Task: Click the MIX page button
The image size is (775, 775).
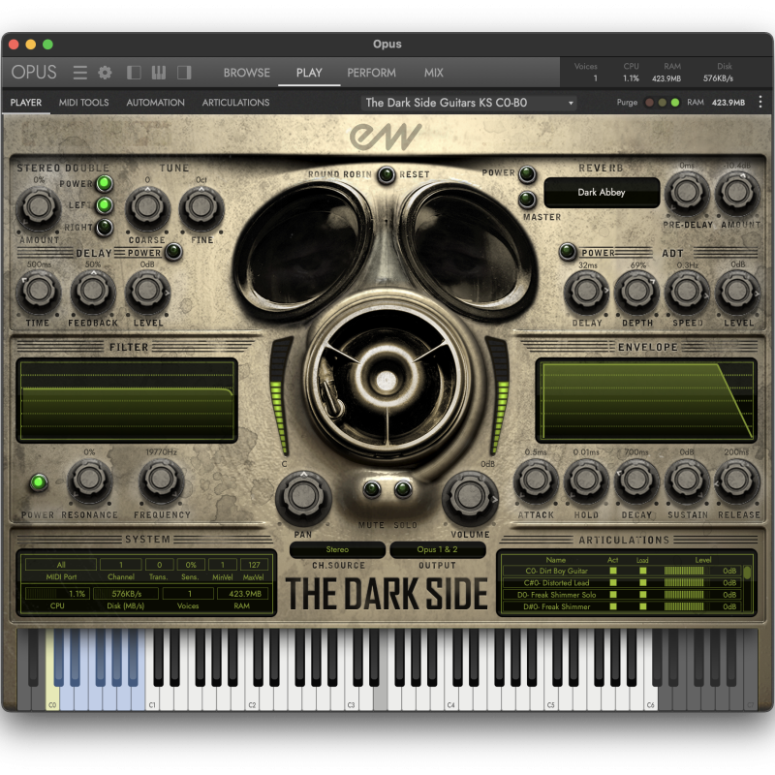Action: [433, 73]
